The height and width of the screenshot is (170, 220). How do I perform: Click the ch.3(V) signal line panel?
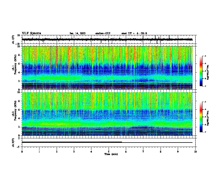[x=109, y=142]
